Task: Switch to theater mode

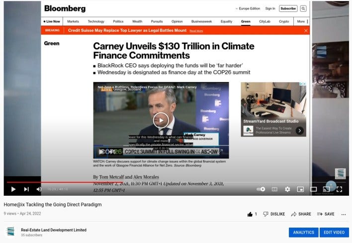Action: [x=313, y=189]
